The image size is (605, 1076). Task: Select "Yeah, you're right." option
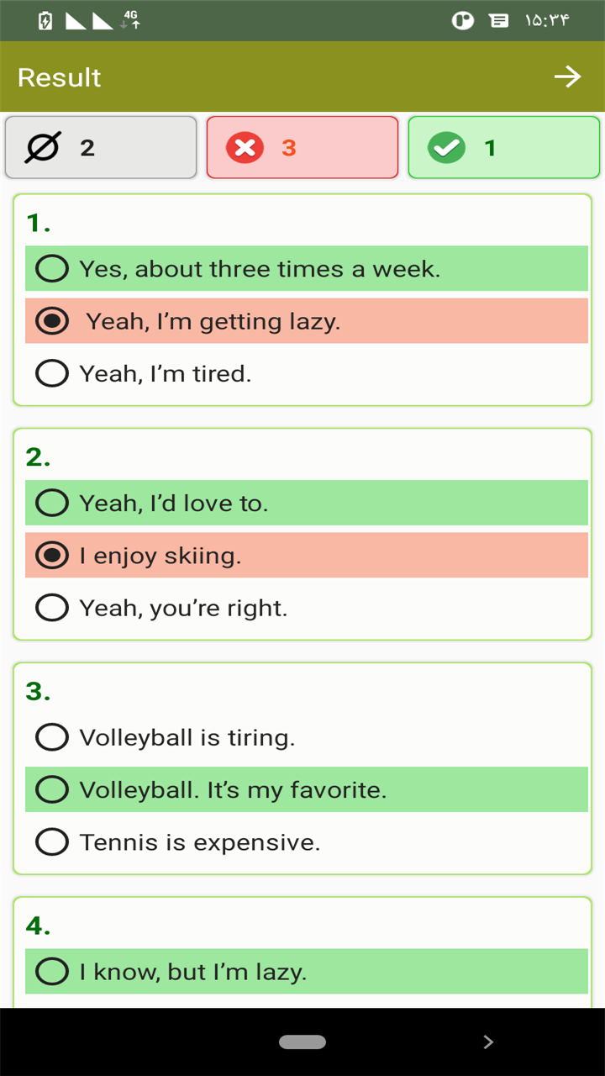307,608
